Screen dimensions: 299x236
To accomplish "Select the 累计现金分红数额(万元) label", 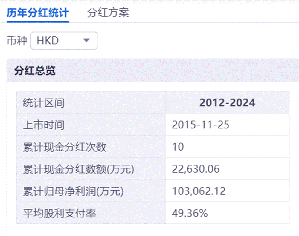I will [79, 169].
